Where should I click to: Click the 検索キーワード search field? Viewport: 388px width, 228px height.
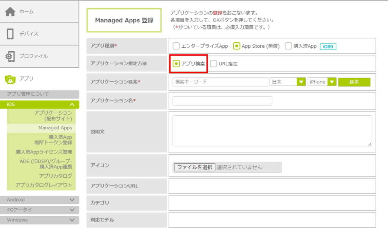click(220, 82)
